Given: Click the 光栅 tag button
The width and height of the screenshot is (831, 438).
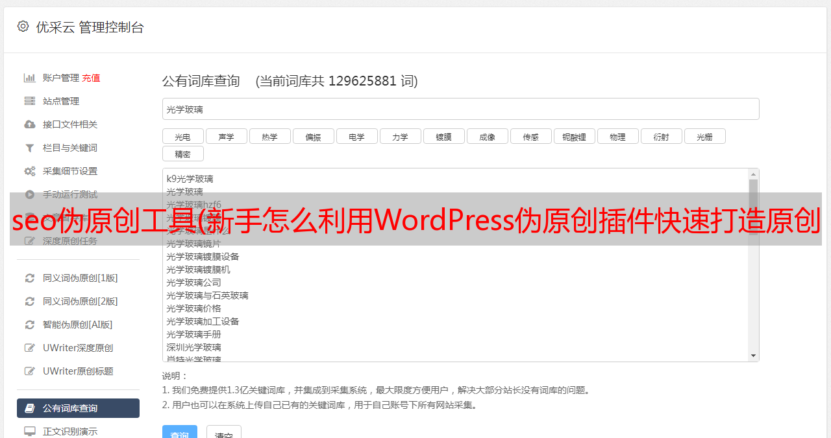Looking at the screenshot, I should click(x=704, y=136).
